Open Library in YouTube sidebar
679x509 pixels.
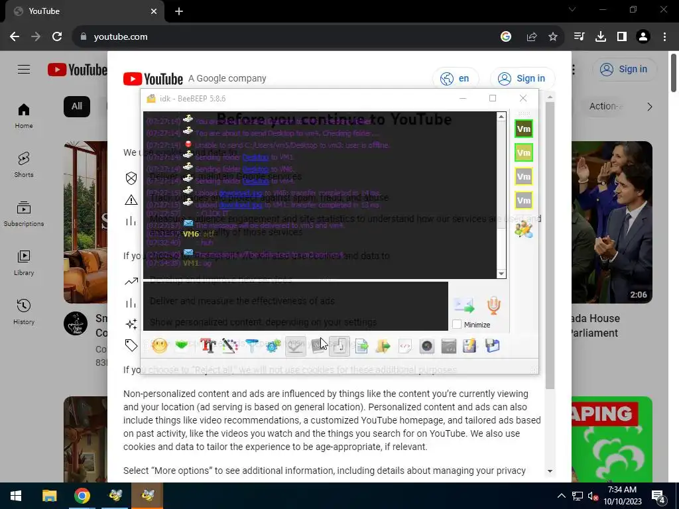click(24, 263)
